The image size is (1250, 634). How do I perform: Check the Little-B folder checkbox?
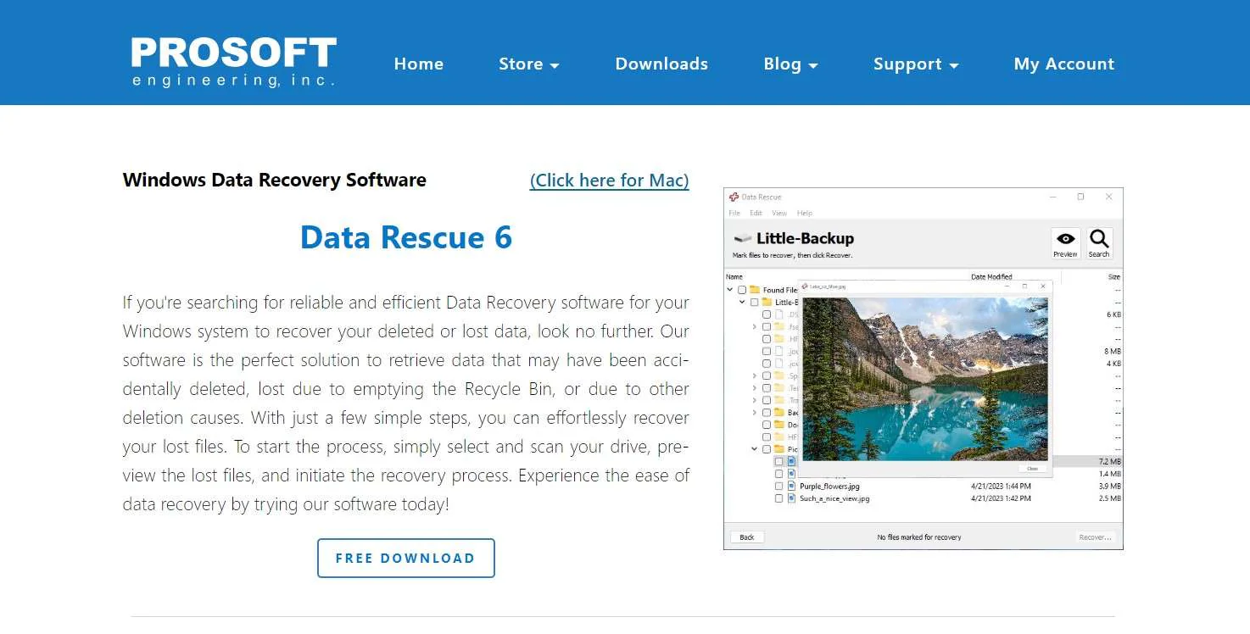(754, 302)
